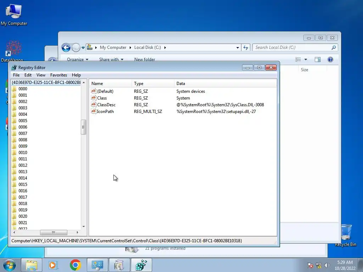
Task: Click the ClassDesc value string icon
Action: click(x=93, y=104)
